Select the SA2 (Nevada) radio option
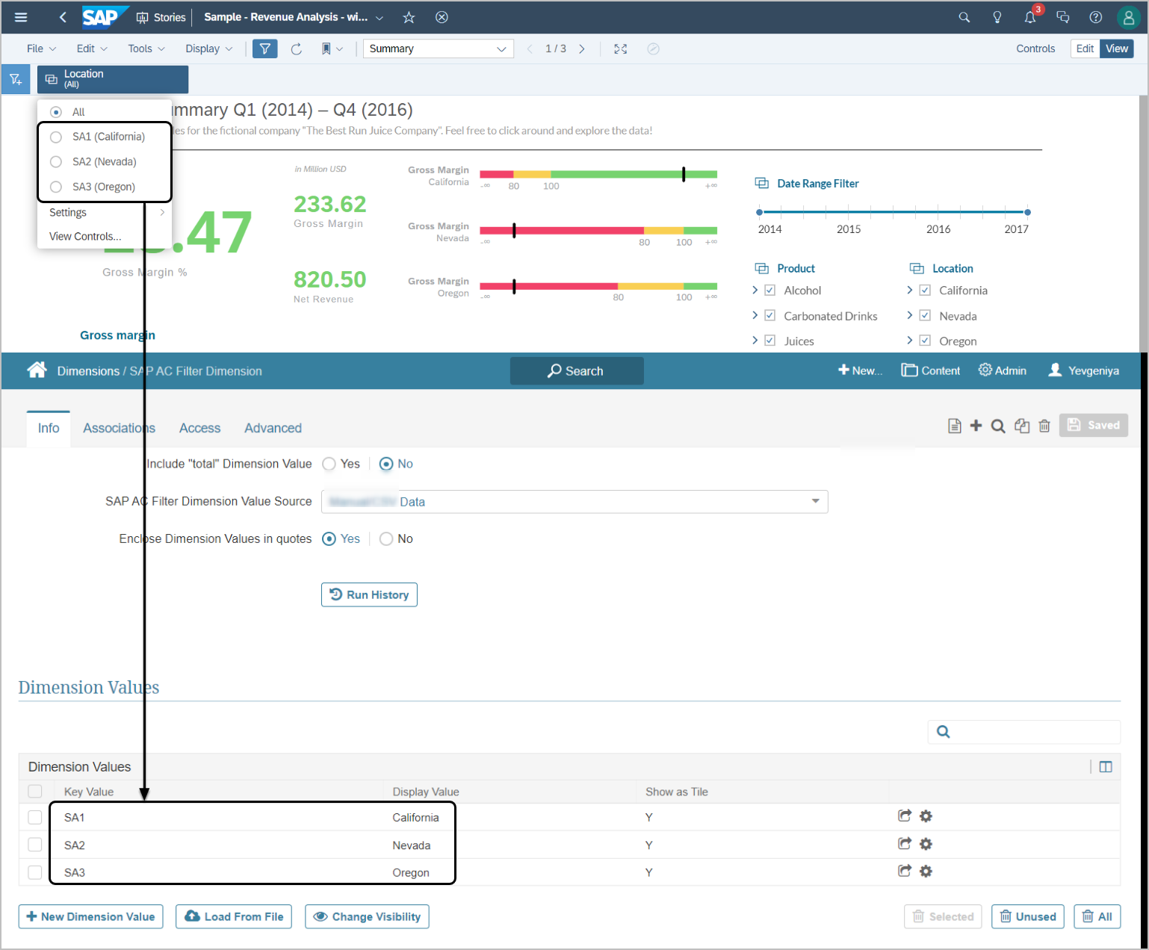Viewport: 1149px width, 950px height. 56,162
